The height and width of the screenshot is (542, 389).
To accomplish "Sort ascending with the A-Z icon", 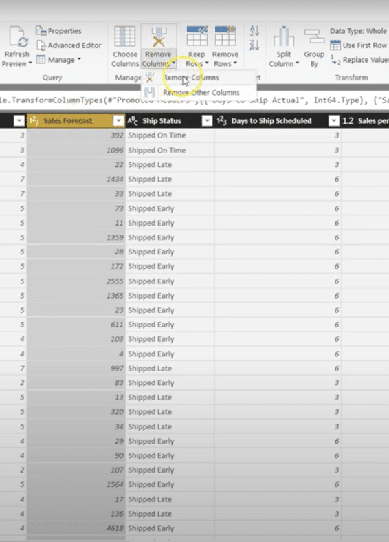I will (x=254, y=30).
